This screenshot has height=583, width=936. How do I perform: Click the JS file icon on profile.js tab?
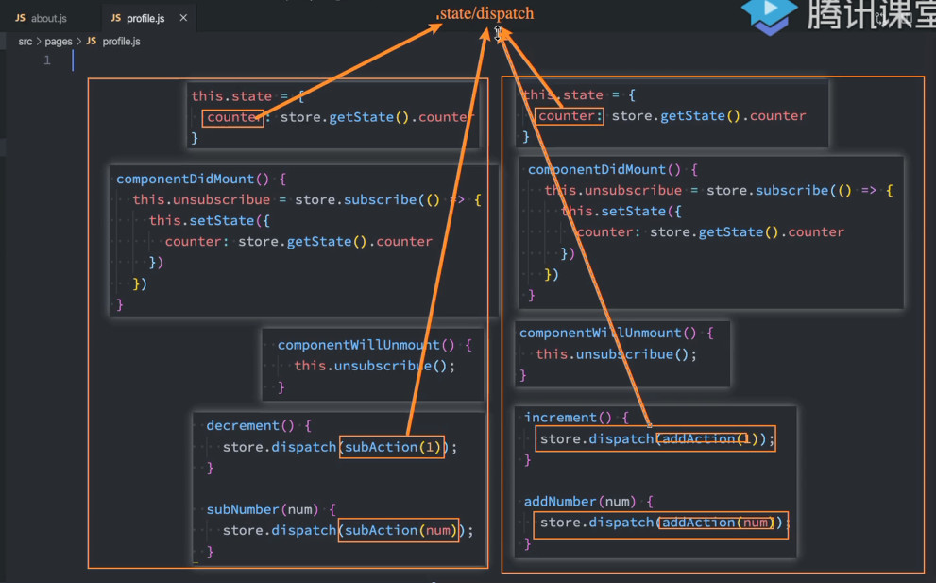(116, 18)
